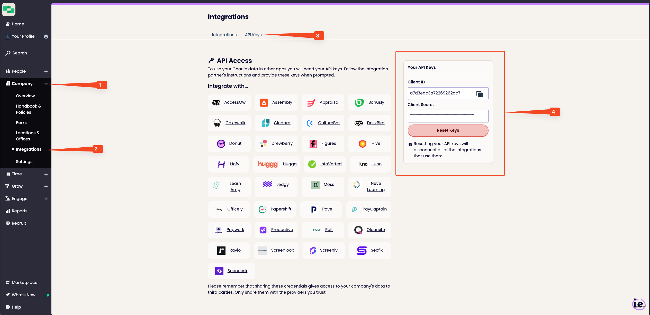Viewport: 650px width, 315px height.
Task: Select Settings under Company
Action: (x=24, y=161)
